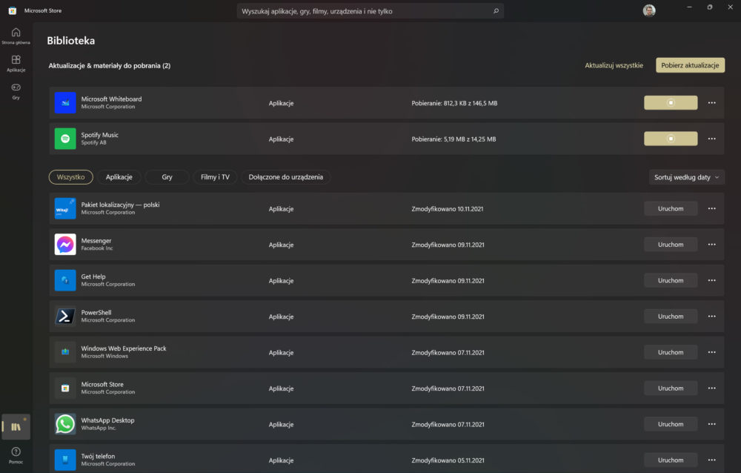Click 'PowerShell' app name

96,313
